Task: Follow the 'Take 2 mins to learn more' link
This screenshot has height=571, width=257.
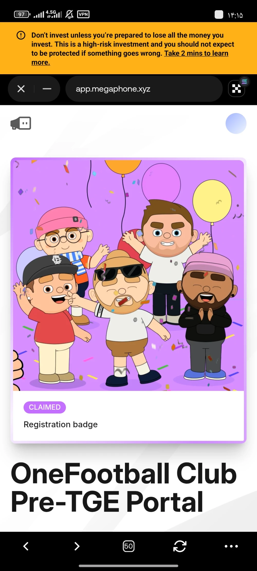Action: click(130, 58)
